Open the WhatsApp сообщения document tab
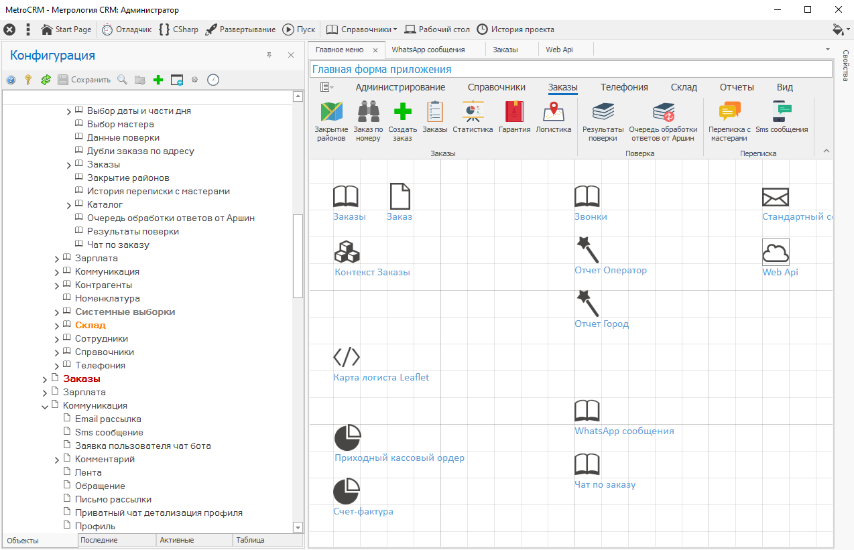Viewport: 854px width, 550px height. (428, 50)
